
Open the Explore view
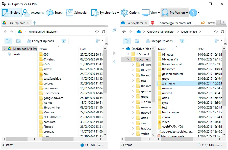[11, 13]
